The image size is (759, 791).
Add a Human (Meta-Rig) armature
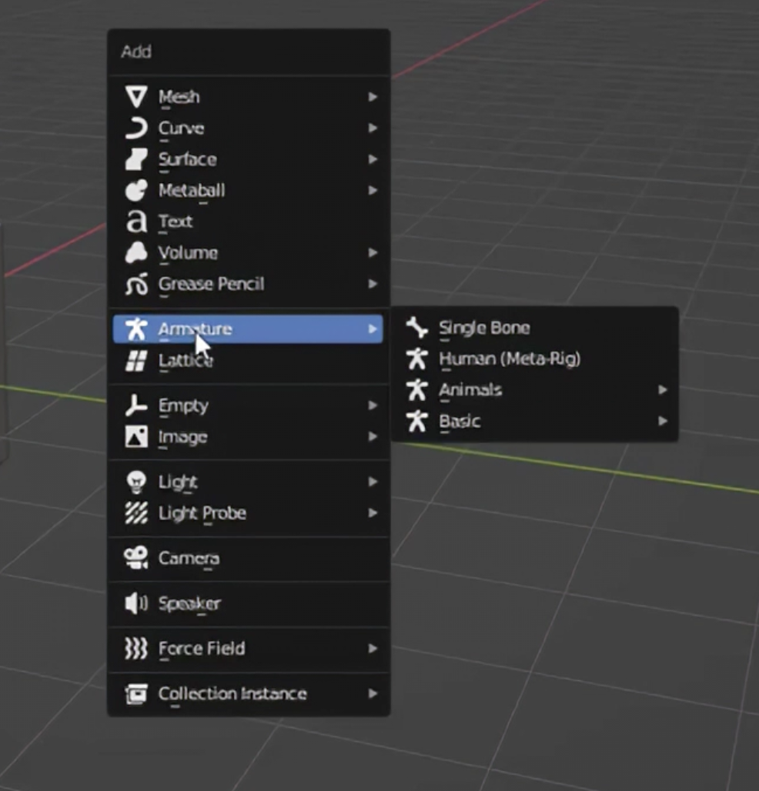coord(536,359)
